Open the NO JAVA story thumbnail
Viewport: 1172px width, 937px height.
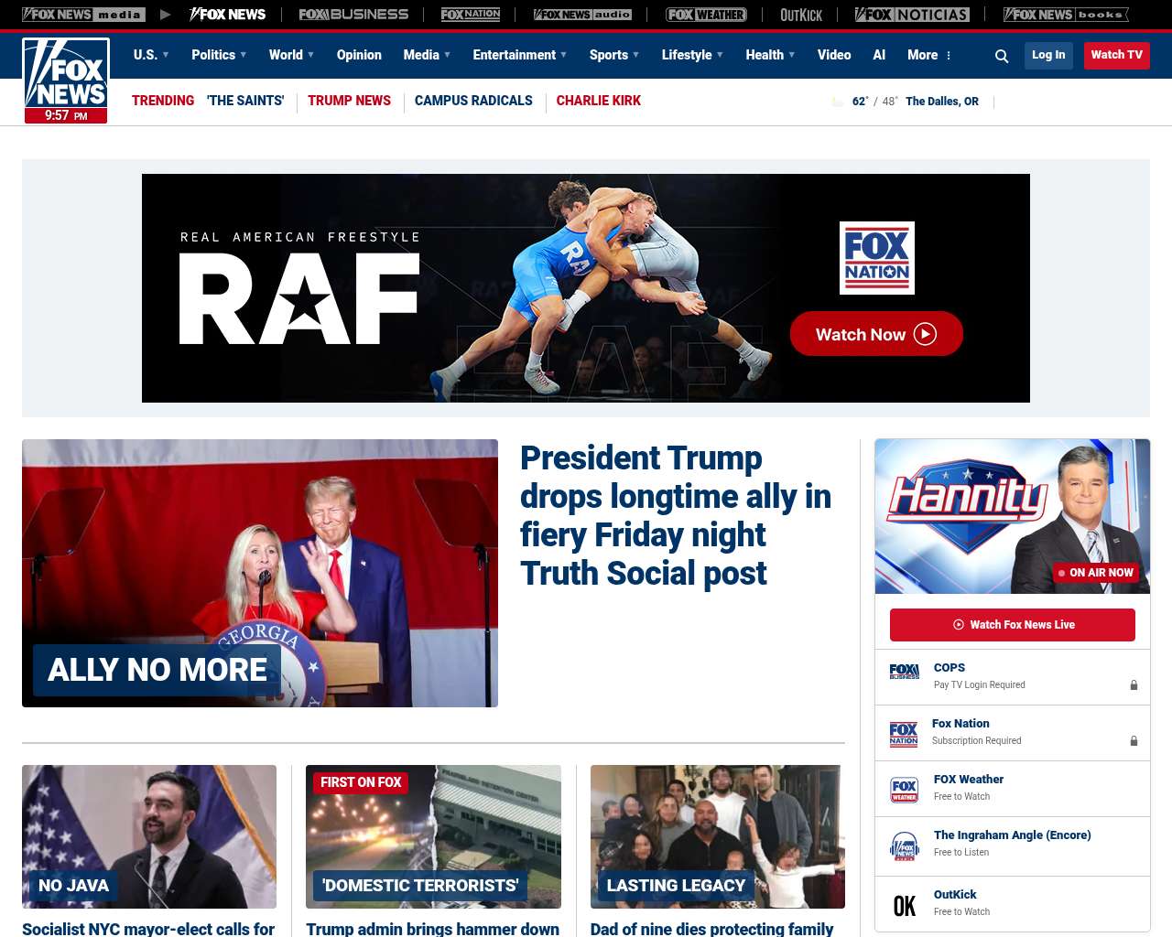149,836
